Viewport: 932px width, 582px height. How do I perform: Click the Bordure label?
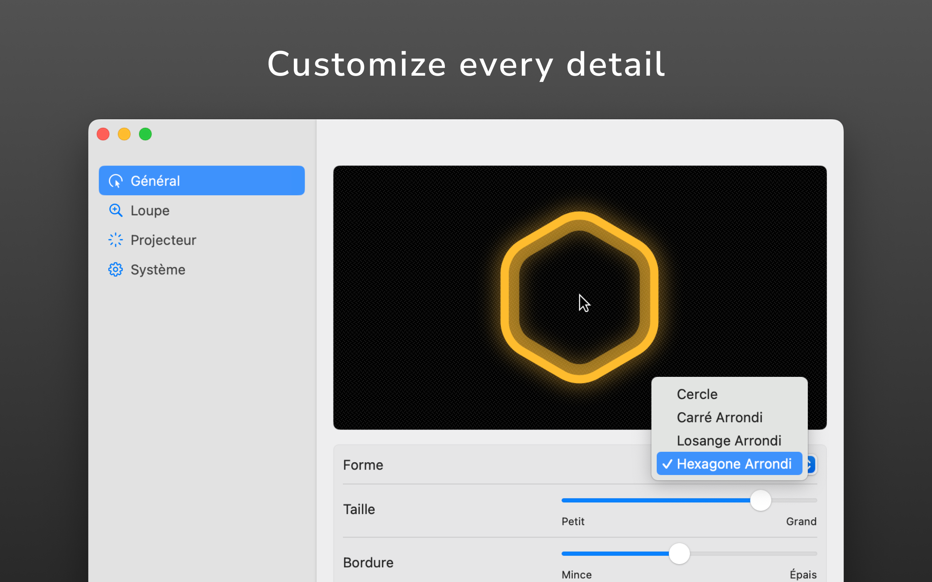pyautogui.click(x=368, y=562)
